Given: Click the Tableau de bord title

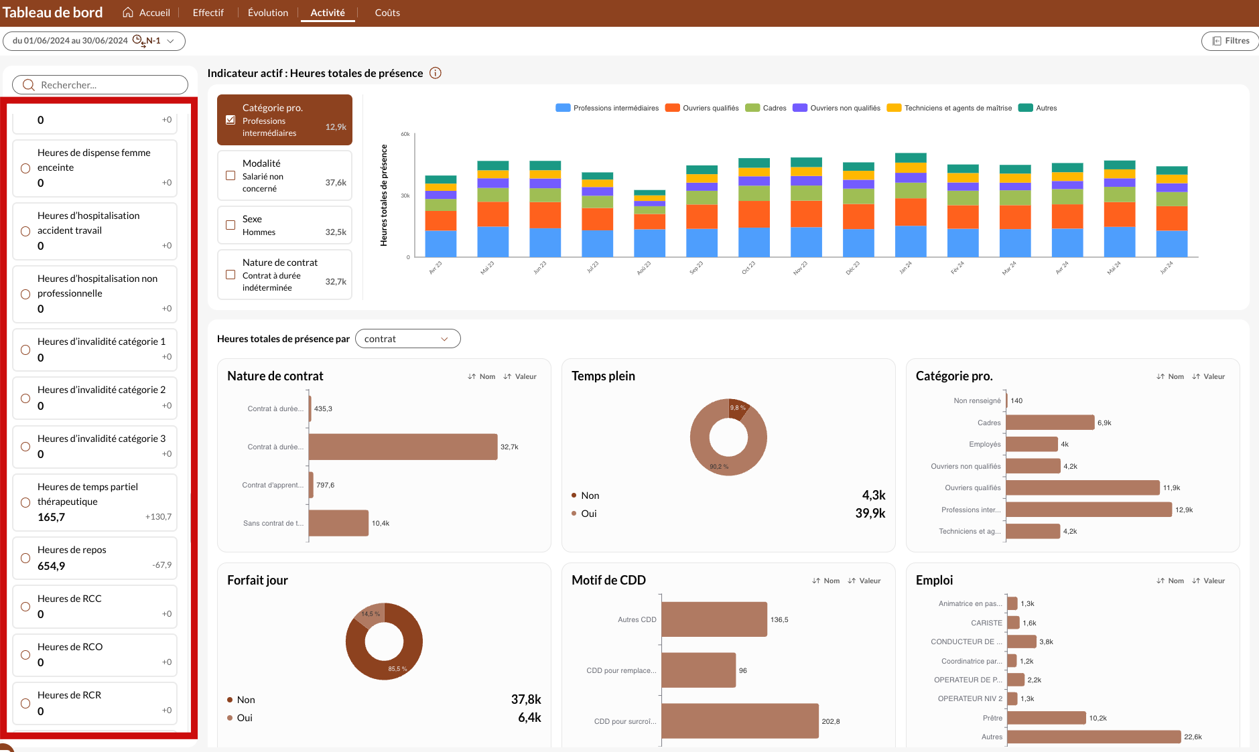Looking at the screenshot, I should click(53, 13).
